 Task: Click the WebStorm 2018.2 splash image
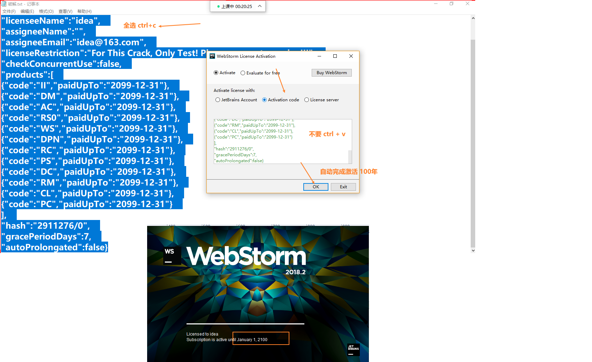258,294
